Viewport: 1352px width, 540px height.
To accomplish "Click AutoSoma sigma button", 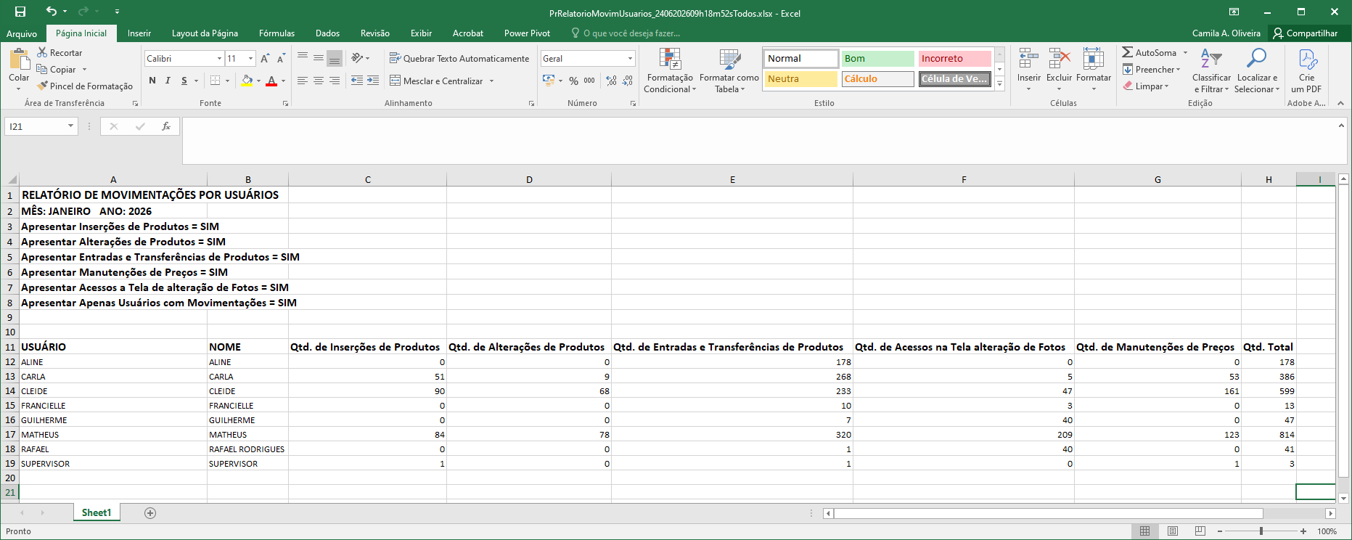I will [1149, 52].
